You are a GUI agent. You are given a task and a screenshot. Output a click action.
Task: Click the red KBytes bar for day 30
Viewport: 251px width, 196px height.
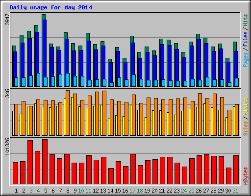point(228,176)
